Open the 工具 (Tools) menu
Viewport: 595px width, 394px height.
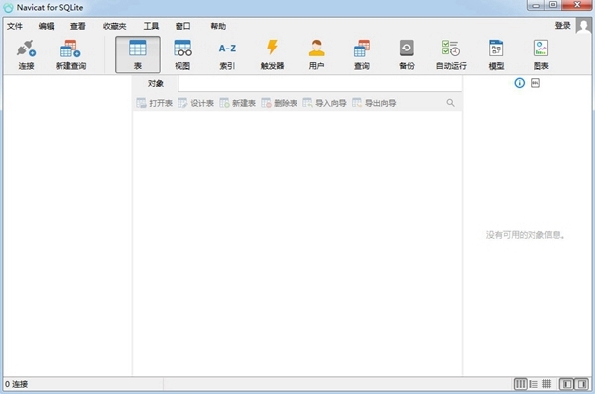click(x=151, y=26)
